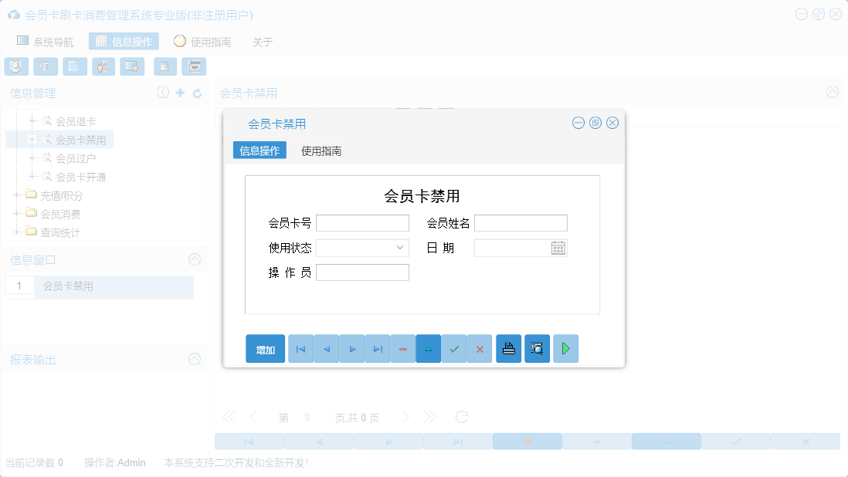Click the add (+) icon in 信息管理 panel
Image resolution: width=848 pixels, height=477 pixels.
coord(178,92)
